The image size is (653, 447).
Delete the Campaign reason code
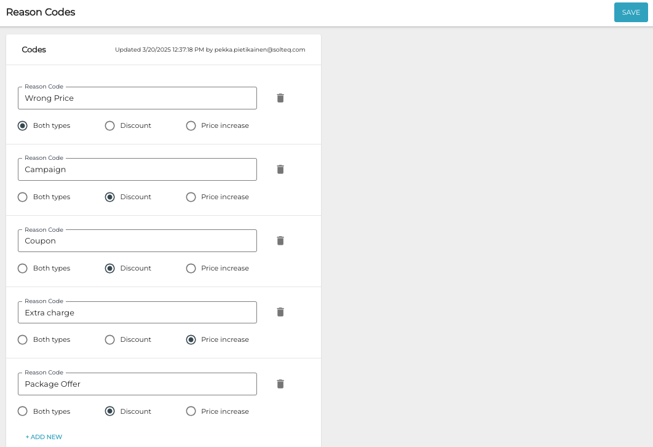[280, 169]
